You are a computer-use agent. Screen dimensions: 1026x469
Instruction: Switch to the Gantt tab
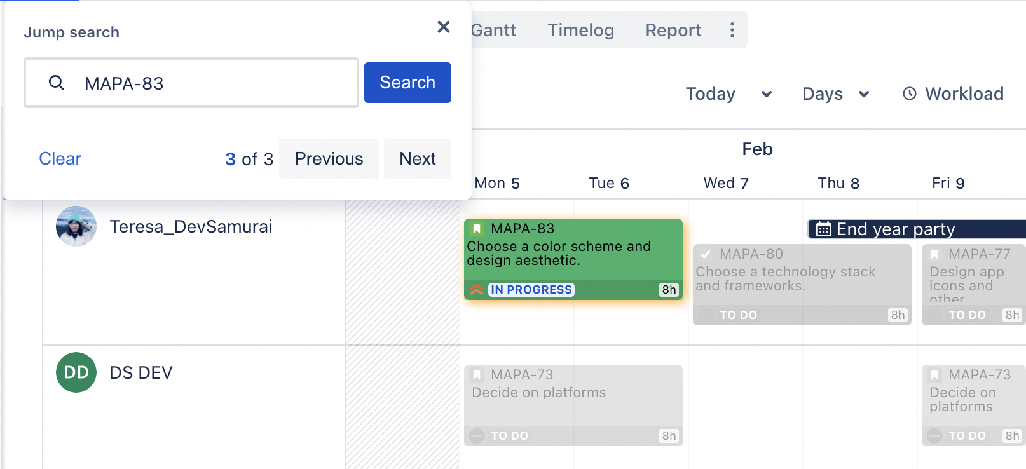click(x=494, y=30)
